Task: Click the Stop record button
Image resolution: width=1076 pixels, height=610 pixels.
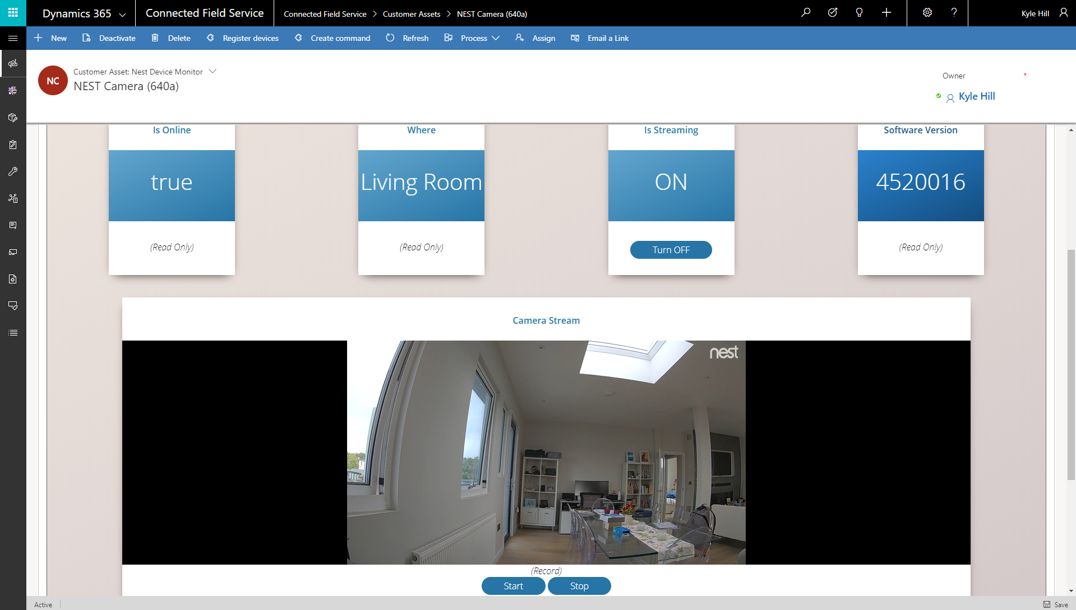Action: [579, 586]
